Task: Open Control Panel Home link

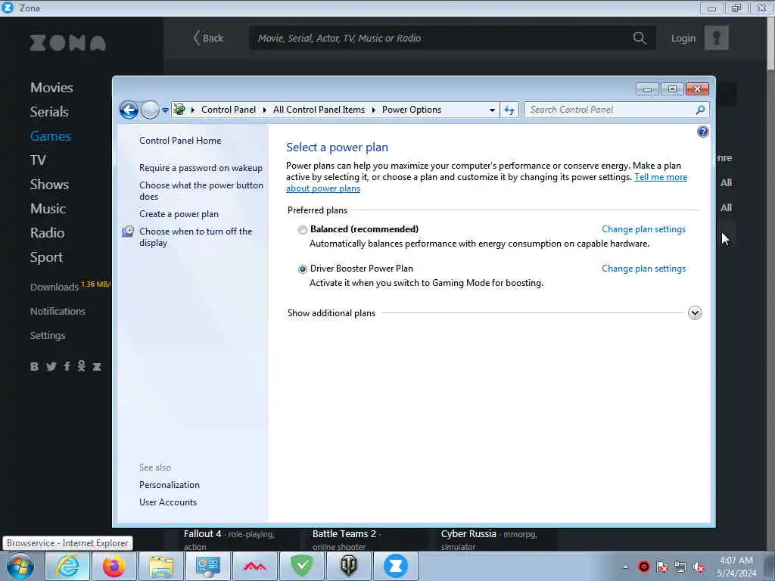Action: (x=180, y=141)
